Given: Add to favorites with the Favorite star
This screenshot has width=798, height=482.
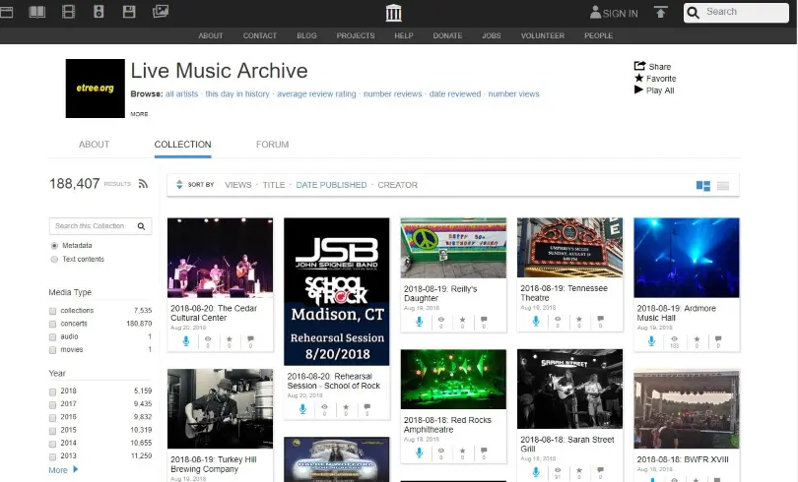Looking at the screenshot, I should tap(639, 78).
